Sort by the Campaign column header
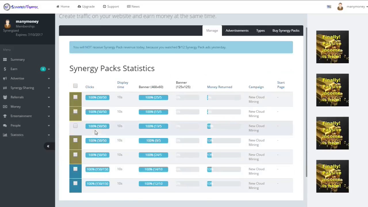 (x=256, y=87)
